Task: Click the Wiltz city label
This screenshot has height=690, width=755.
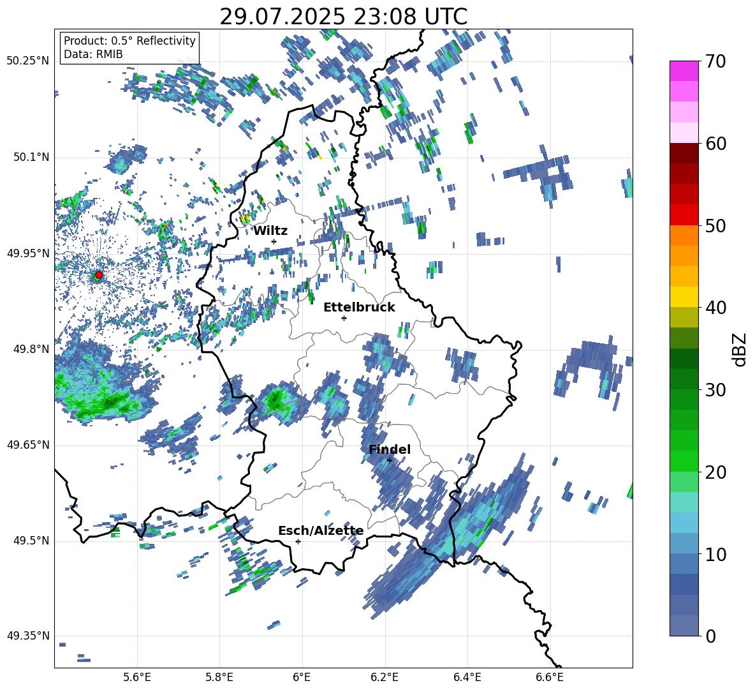Action: (270, 230)
